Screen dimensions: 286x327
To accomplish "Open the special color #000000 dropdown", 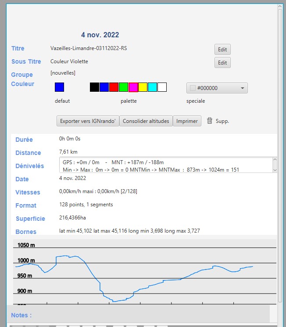I will (217, 88).
